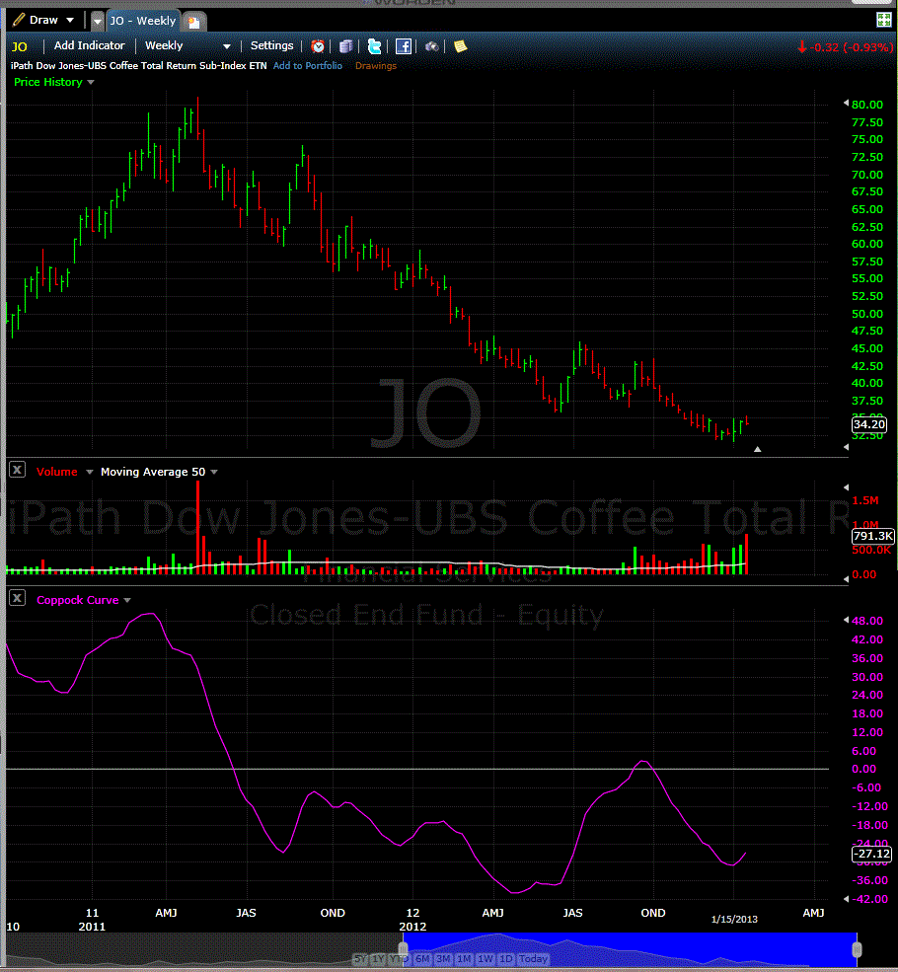Select the 1M time range
The image size is (898, 972).
[x=464, y=959]
